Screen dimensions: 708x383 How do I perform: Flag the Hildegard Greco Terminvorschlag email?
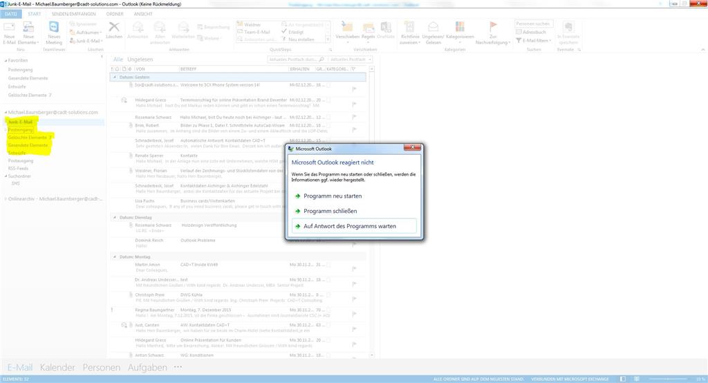[354, 104]
